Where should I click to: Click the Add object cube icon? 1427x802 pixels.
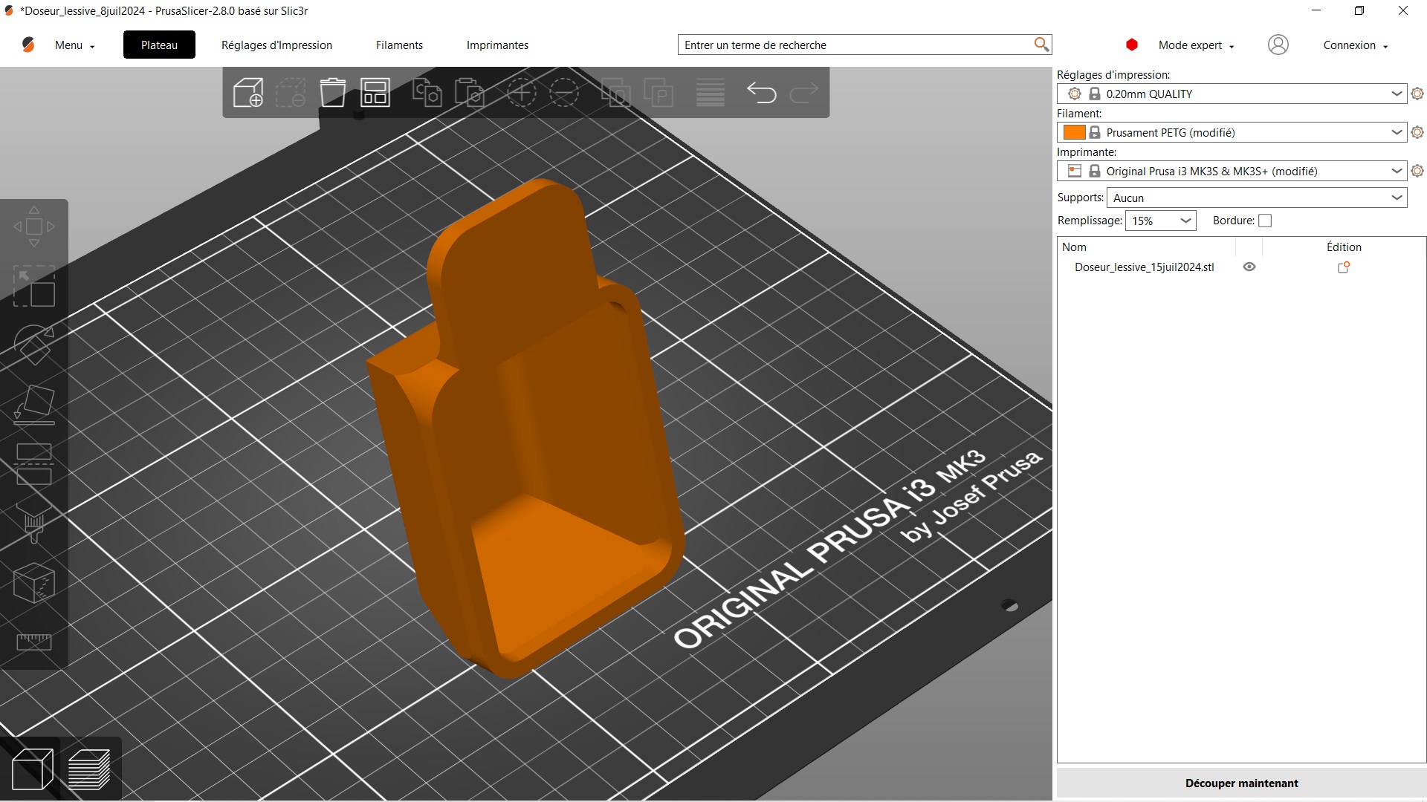248,93
